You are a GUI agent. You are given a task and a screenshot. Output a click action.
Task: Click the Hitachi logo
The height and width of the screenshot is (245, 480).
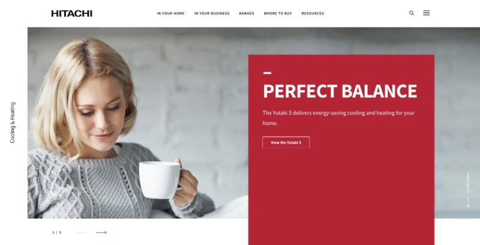coord(71,13)
